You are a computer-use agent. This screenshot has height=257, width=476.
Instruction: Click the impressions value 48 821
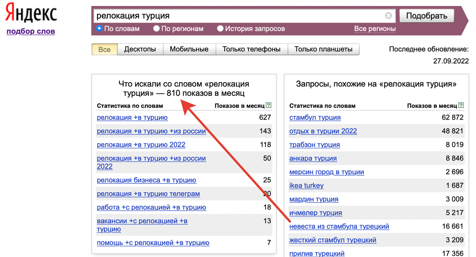tap(453, 131)
